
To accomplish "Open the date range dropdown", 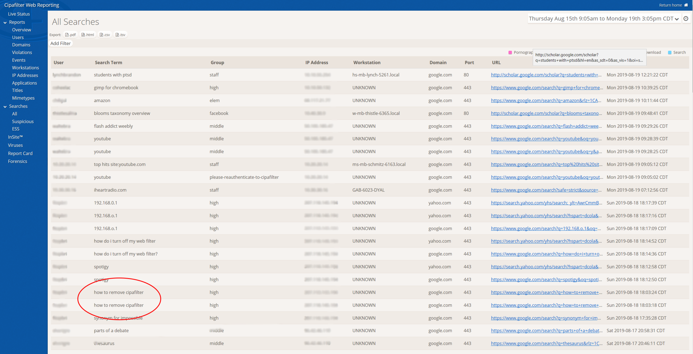I will (x=604, y=19).
